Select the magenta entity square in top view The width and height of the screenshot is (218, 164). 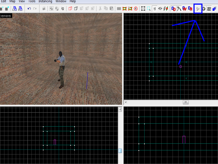[x=180, y=66]
